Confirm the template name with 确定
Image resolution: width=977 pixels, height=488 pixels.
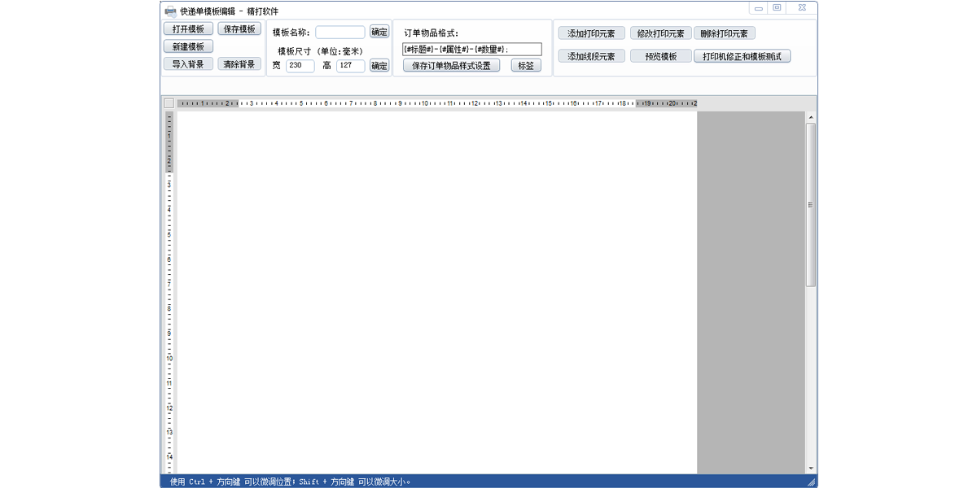point(379,32)
